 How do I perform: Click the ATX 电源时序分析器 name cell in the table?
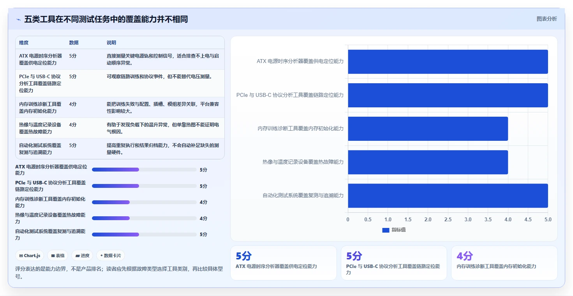[x=41, y=59]
